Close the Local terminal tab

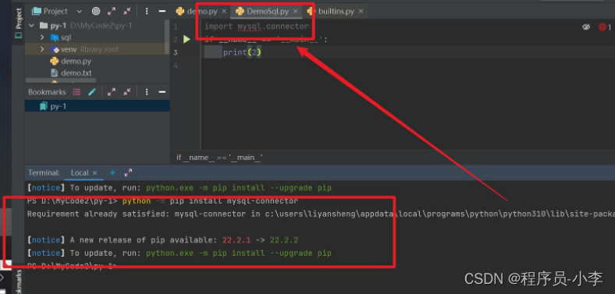click(x=95, y=173)
